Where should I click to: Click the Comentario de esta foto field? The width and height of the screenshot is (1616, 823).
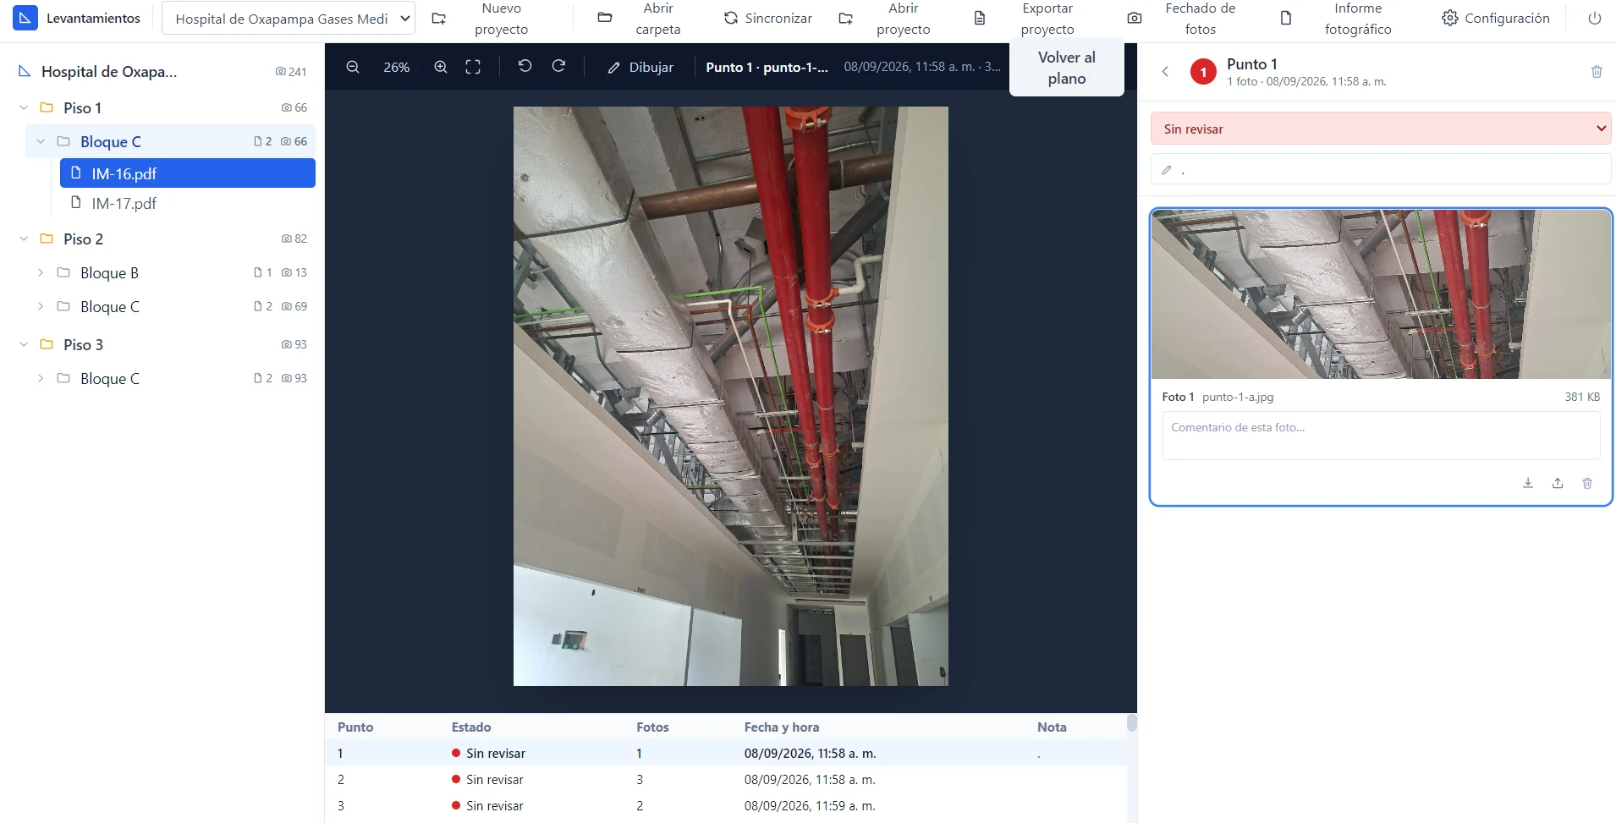click(1381, 436)
